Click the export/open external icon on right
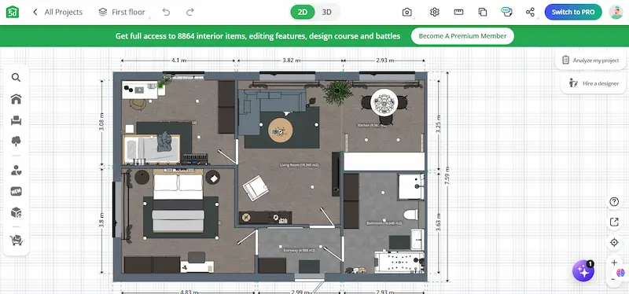This screenshot has height=294, width=629. click(614, 222)
